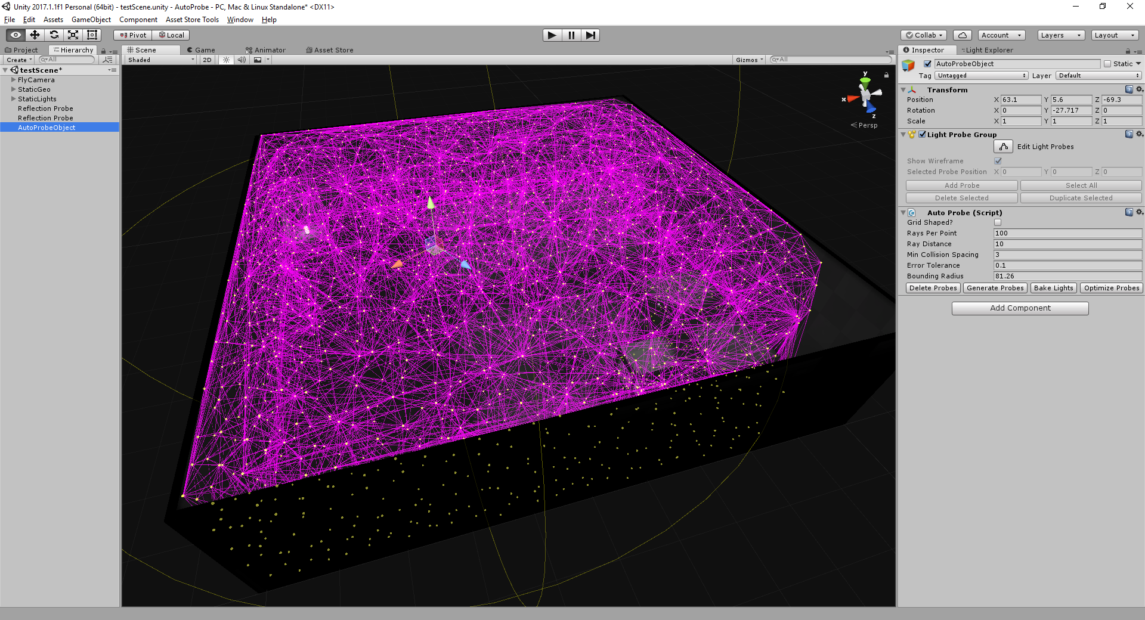Toggle scene lighting with the sun icon
Viewport: 1145px width, 620px height.
[225, 60]
